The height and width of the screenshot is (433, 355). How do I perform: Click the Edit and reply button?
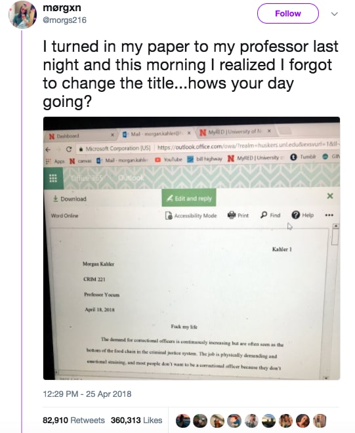coord(189,198)
